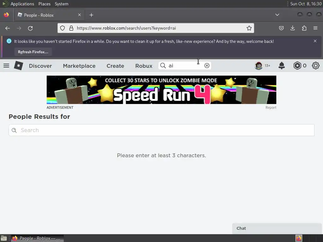Click the magnifier in the People search field
The height and width of the screenshot is (242, 323).
click(14, 130)
